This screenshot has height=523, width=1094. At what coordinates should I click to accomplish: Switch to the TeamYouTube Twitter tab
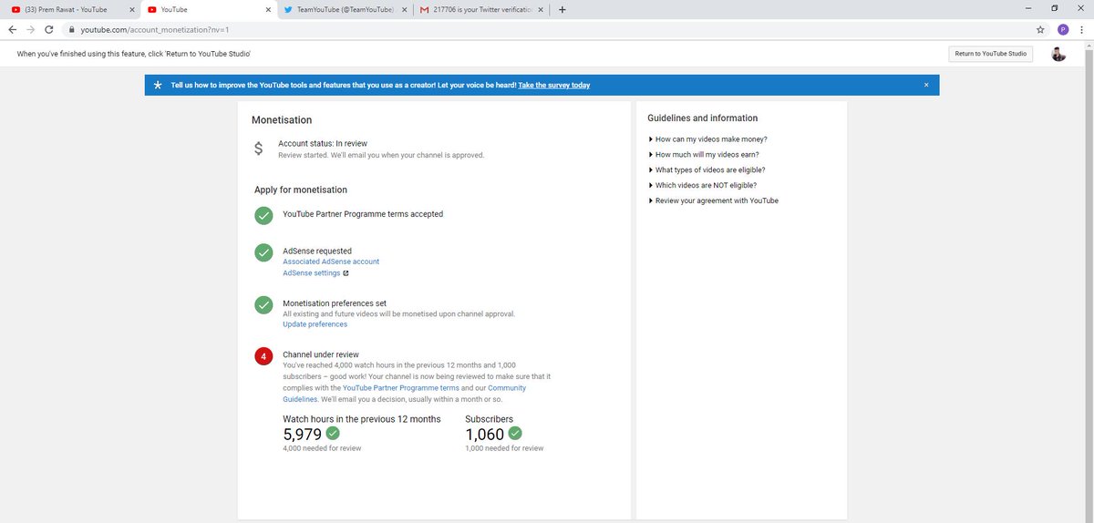coord(345,10)
